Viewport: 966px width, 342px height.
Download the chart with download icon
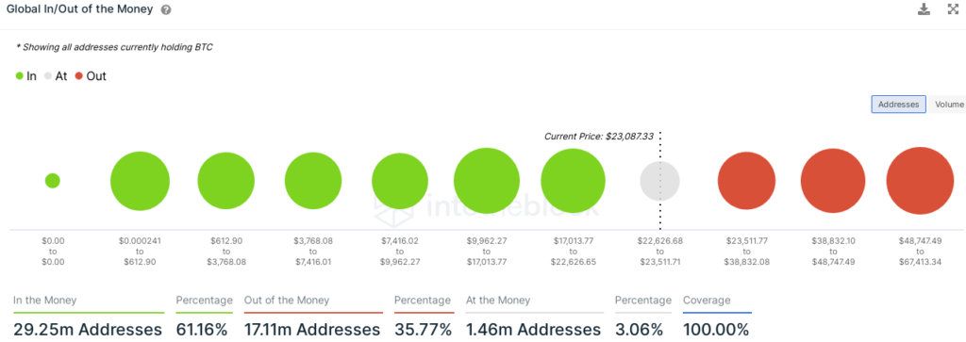coord(924,9)
